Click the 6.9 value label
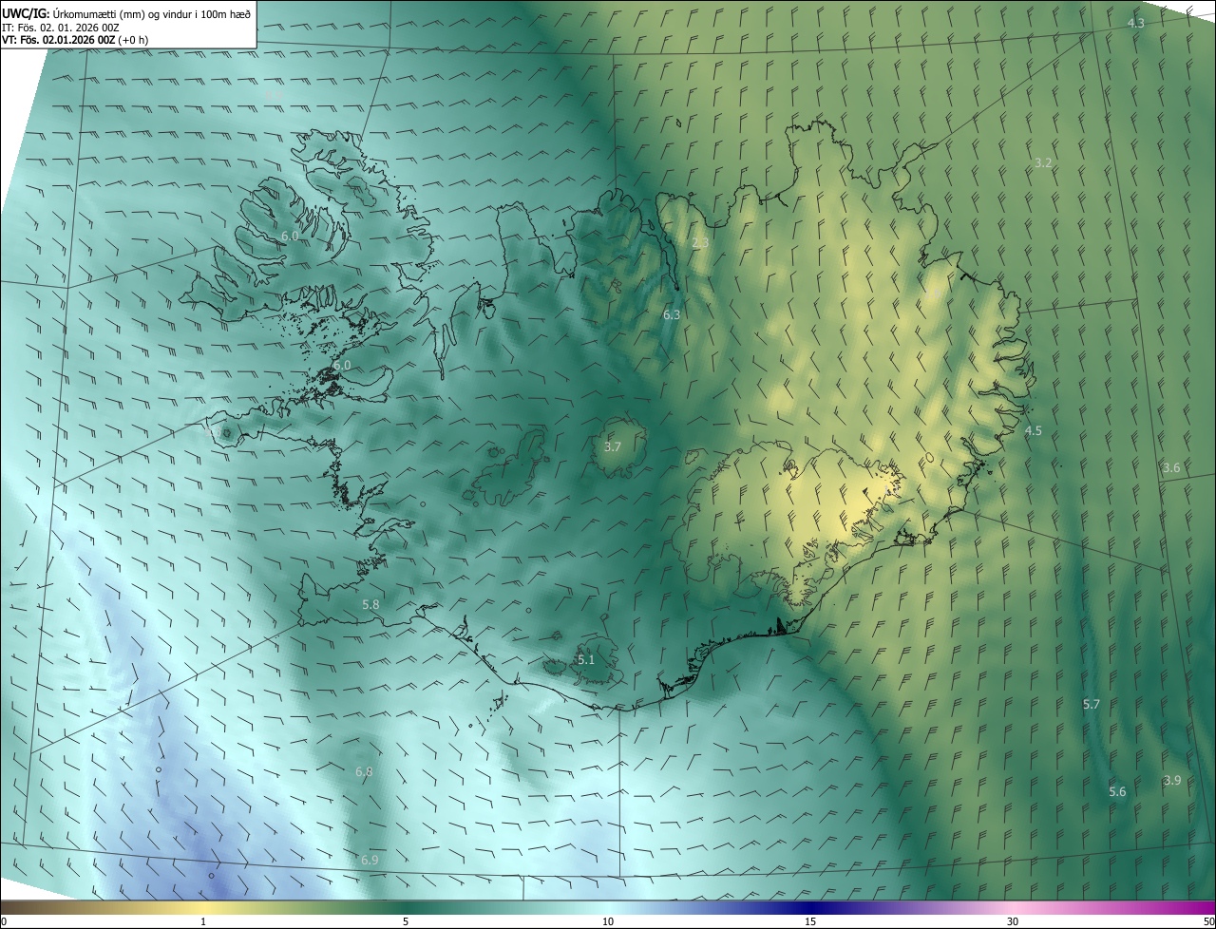The image size is (1216, 929). 370,861
